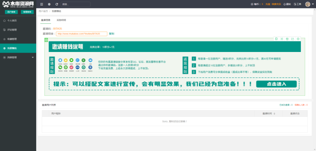This screenshot has height=151, width=316.
Task: Focus the top search input field
Action: click(75, 4)
